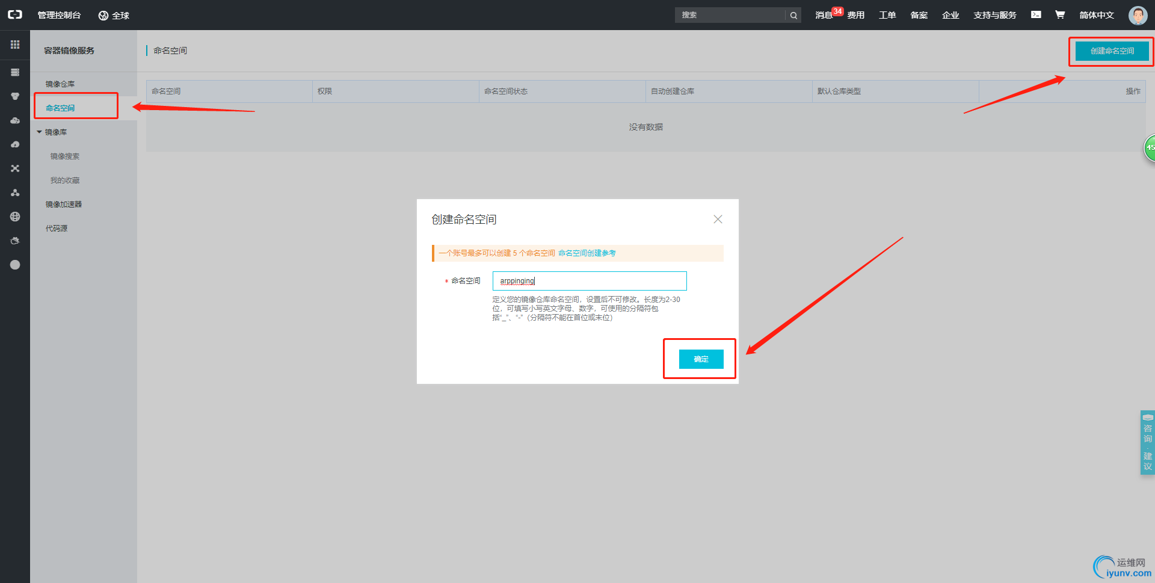Click the Alibaba Cloud logo icon

15,14
